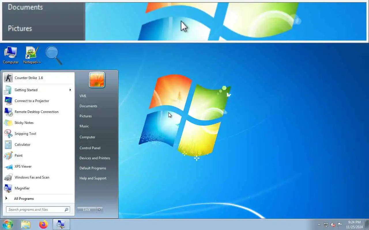Open Windows Explorer from taskbar
Image resolution: width=369 pixels, height=230 pixels.
click(x=26, y=224)
